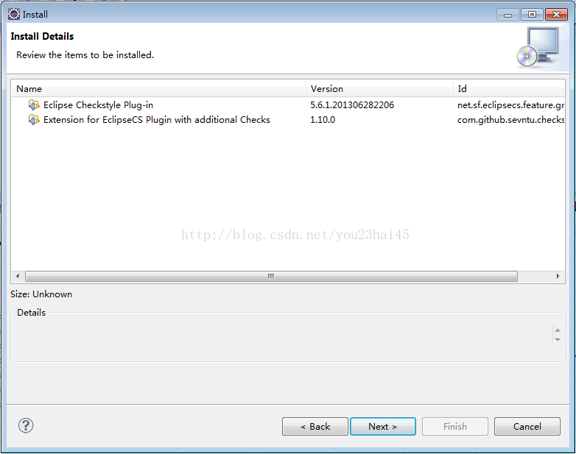Click the Eclipse Checkstyle Plug-in feature icon
Viewport: 576px width, 454px height.
34,105
